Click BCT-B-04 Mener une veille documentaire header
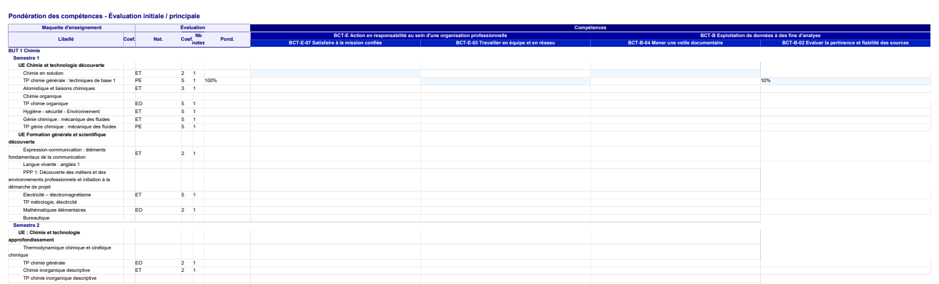The image size is (939, 284). click(675, 43)
